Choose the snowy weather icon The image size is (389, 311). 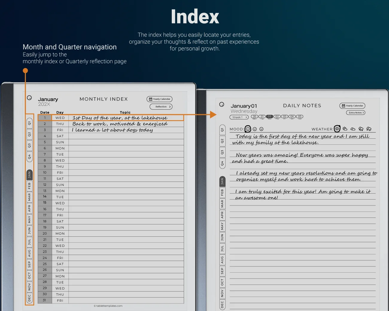(x=369, y=129)
